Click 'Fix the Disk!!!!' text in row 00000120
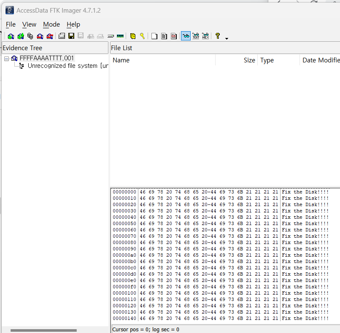The height and width of the screenshot is (333, 340). coord(305,306)
